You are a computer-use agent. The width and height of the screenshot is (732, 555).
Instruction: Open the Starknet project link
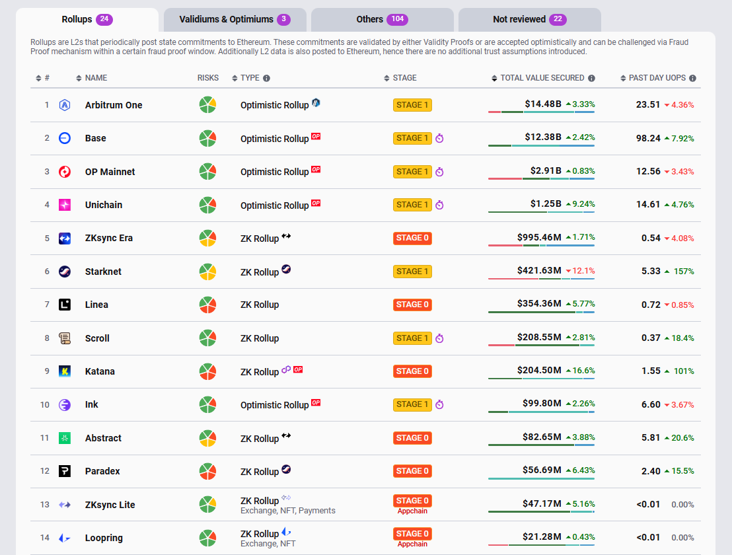[x=103, y=272]
